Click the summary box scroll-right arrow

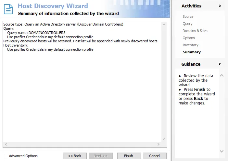pyautogui.click(x=158, y=144)
